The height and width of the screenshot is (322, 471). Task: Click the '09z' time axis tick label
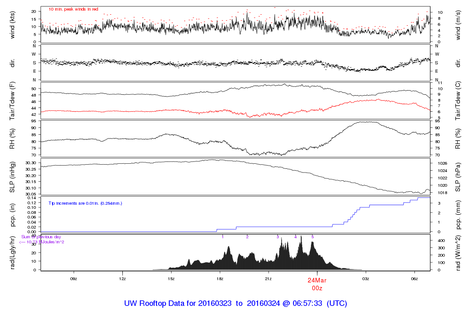pyautogui.click(x=74, y=279)
